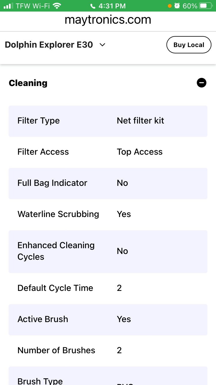Tap the battery icon in status bar

pyautogui.click(x=206, y=6)
